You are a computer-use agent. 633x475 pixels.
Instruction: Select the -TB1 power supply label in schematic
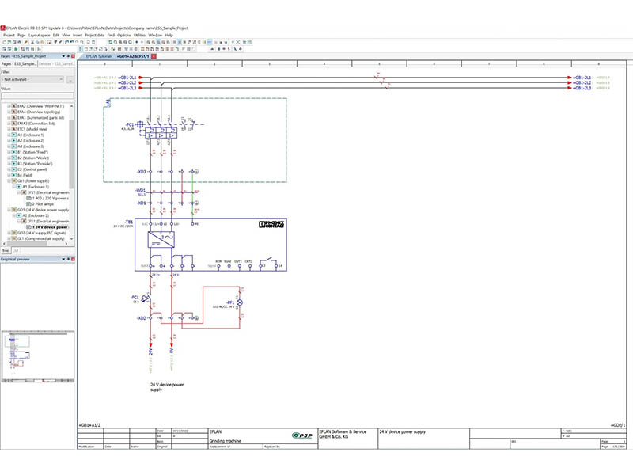[x=129, y=222]
